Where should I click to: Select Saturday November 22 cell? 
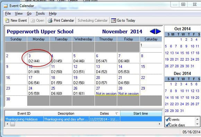[151, 79]
